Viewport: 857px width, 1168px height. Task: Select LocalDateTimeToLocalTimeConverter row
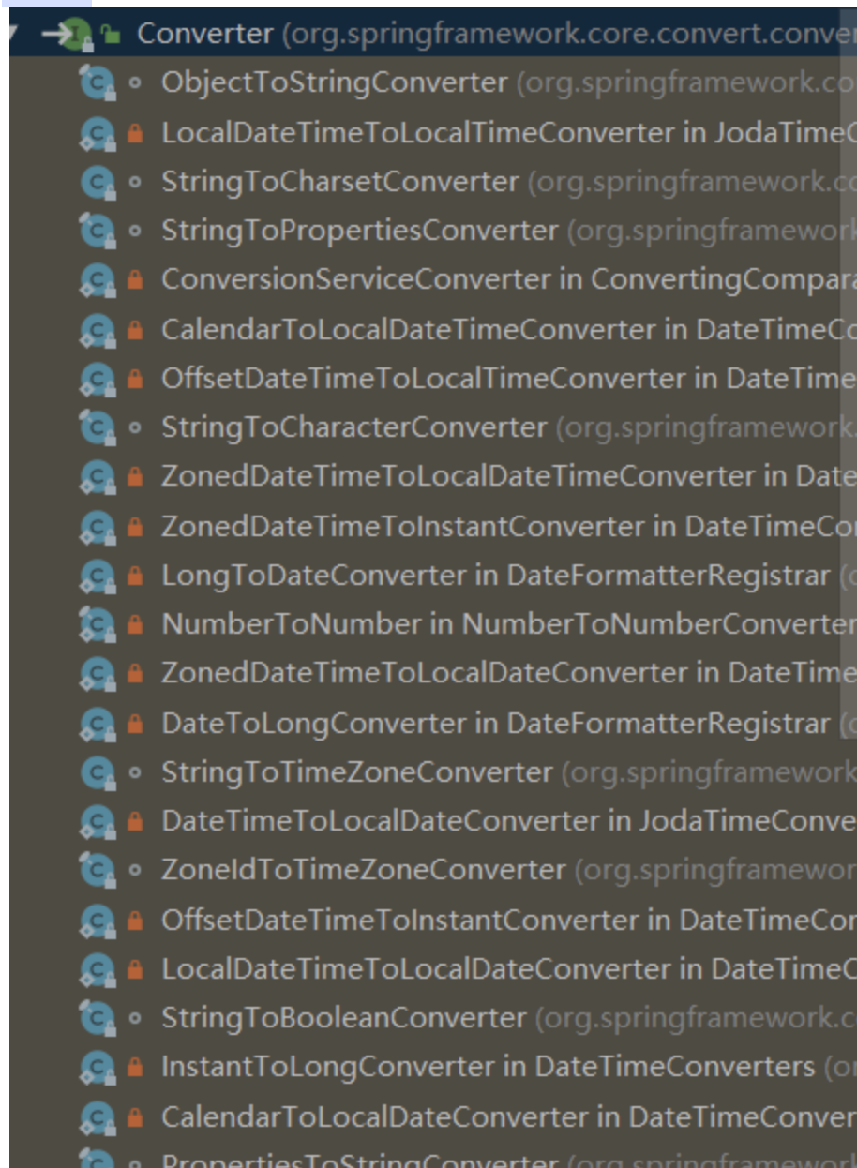point(508,132)
